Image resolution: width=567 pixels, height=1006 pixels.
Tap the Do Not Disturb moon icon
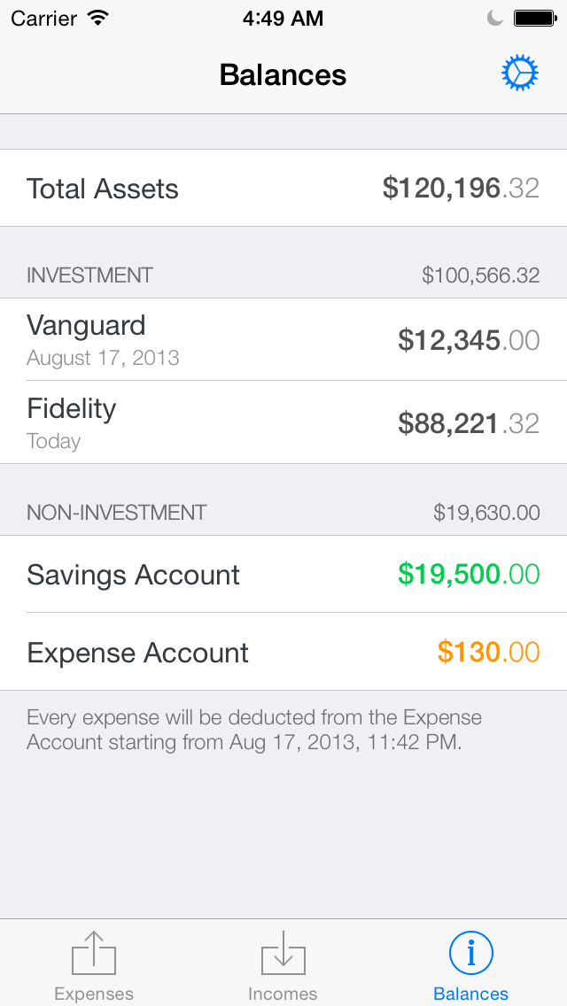point(494,16)
